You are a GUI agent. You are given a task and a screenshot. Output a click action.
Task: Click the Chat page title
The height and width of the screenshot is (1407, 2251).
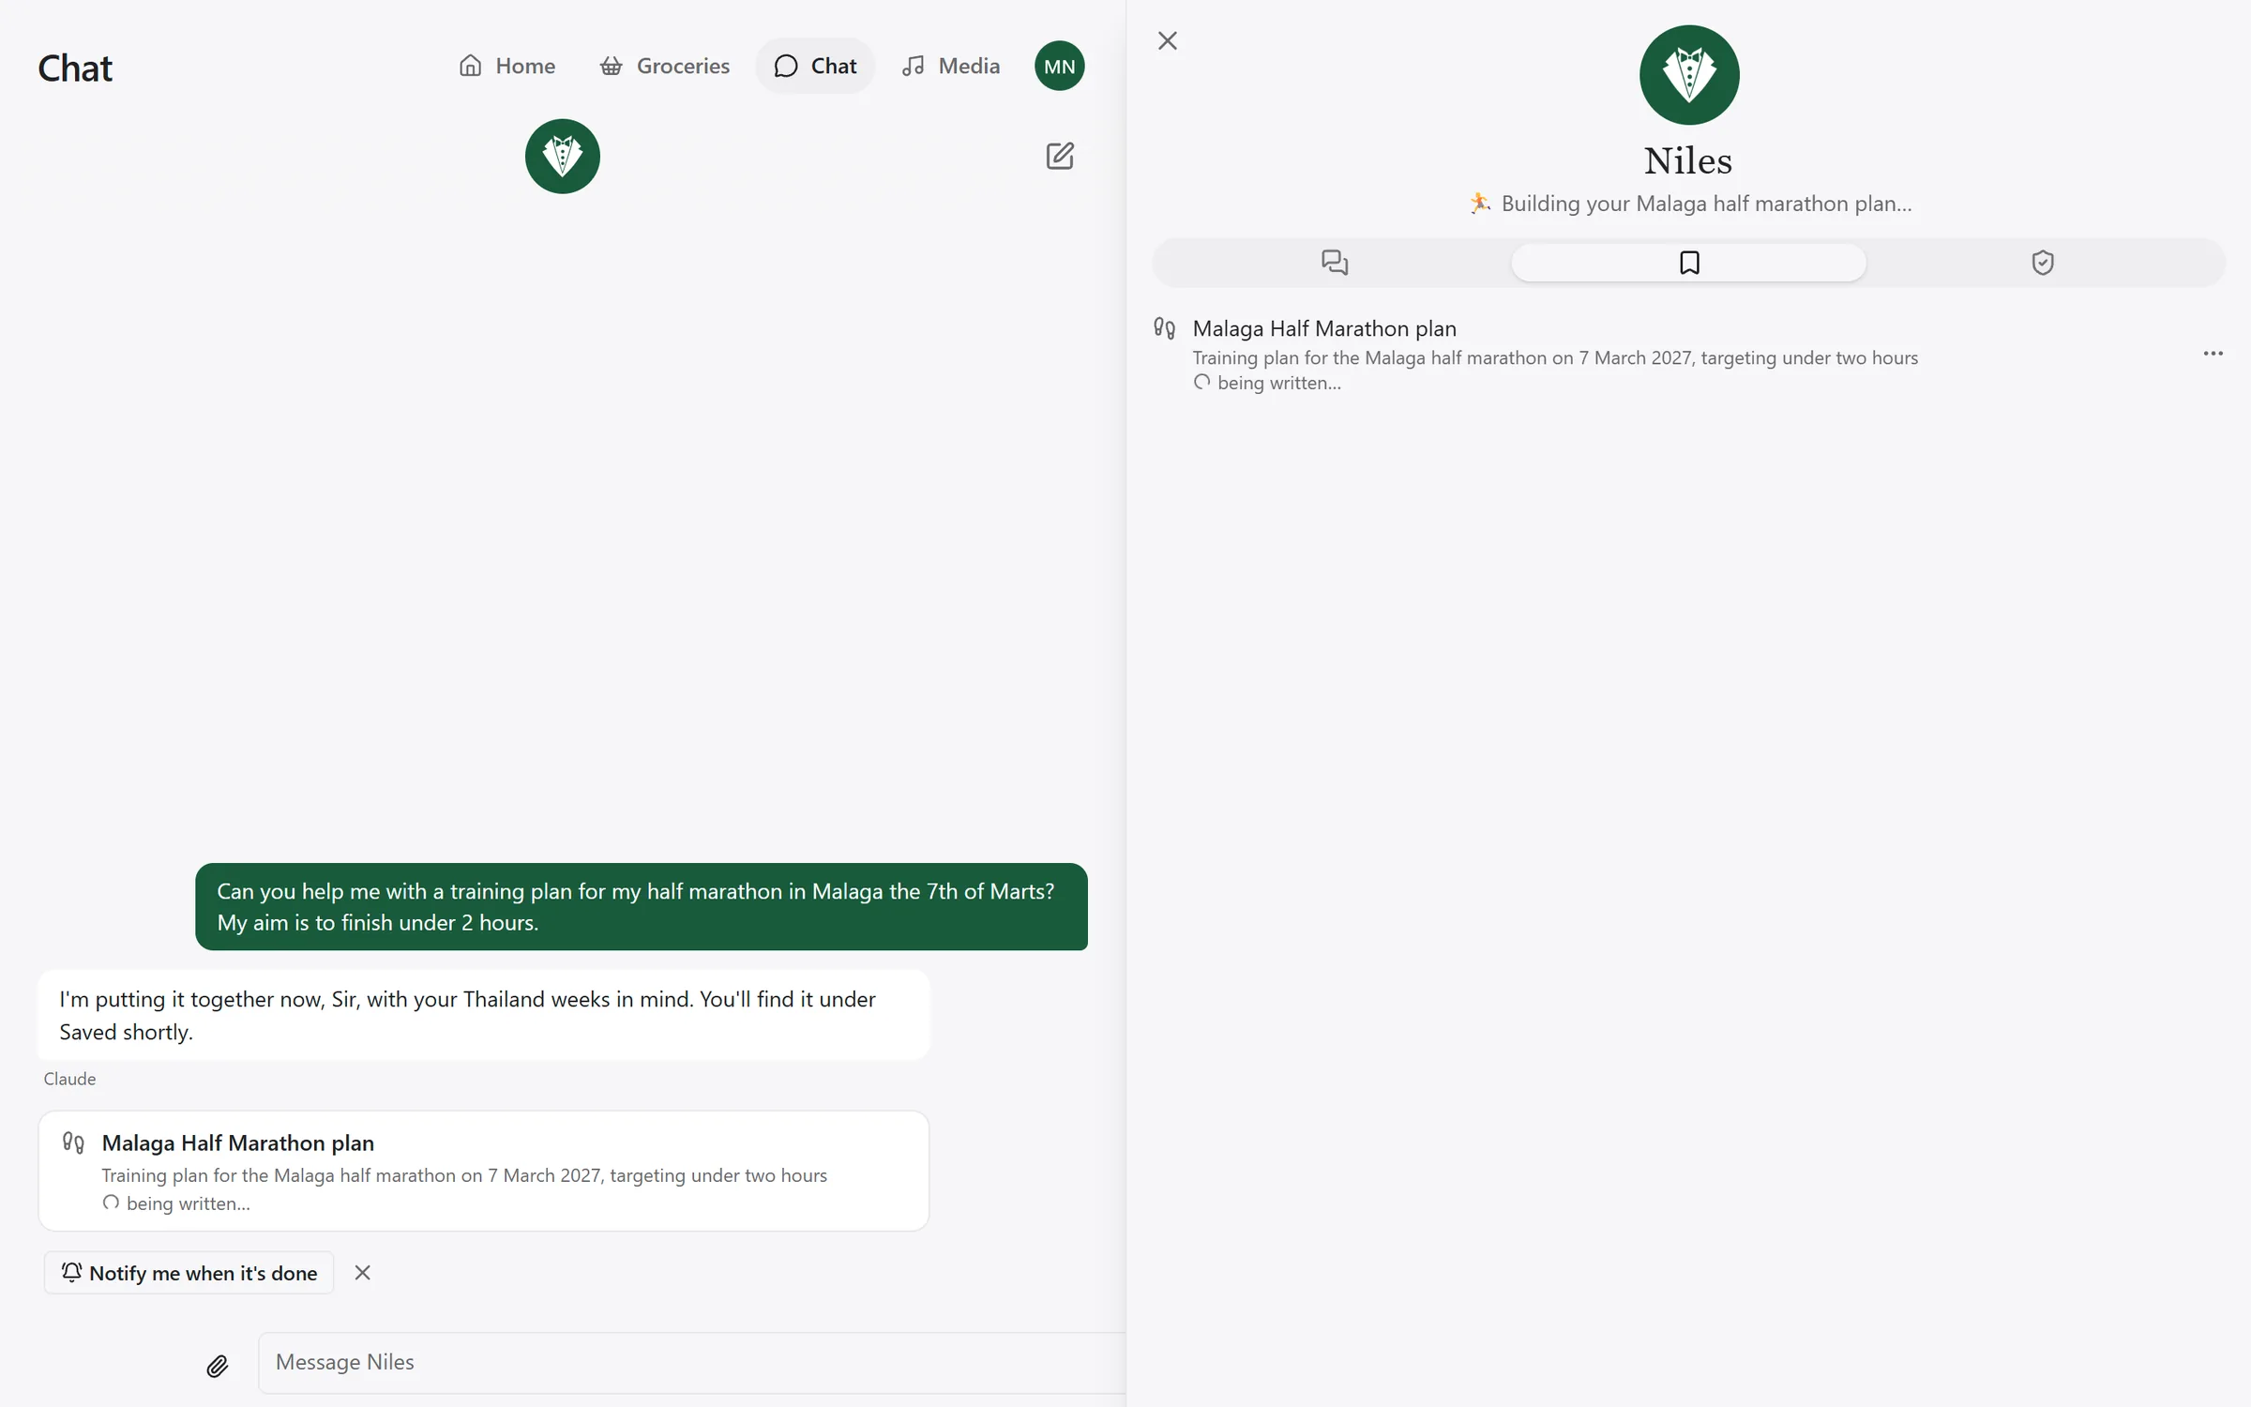pos(75,68)
